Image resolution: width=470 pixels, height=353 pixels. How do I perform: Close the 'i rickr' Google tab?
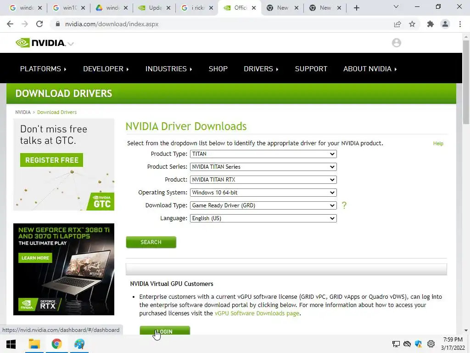tap(211, 8)
